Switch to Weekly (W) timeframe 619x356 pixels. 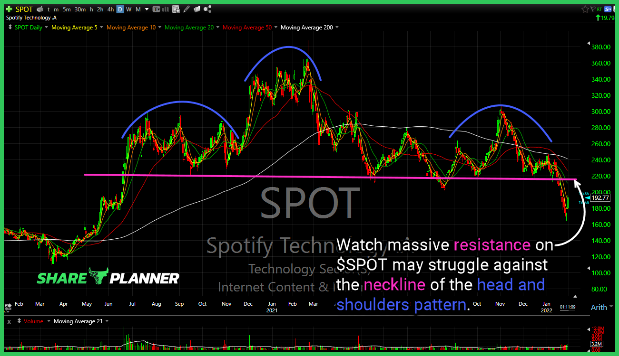click(x=129, y=9)
